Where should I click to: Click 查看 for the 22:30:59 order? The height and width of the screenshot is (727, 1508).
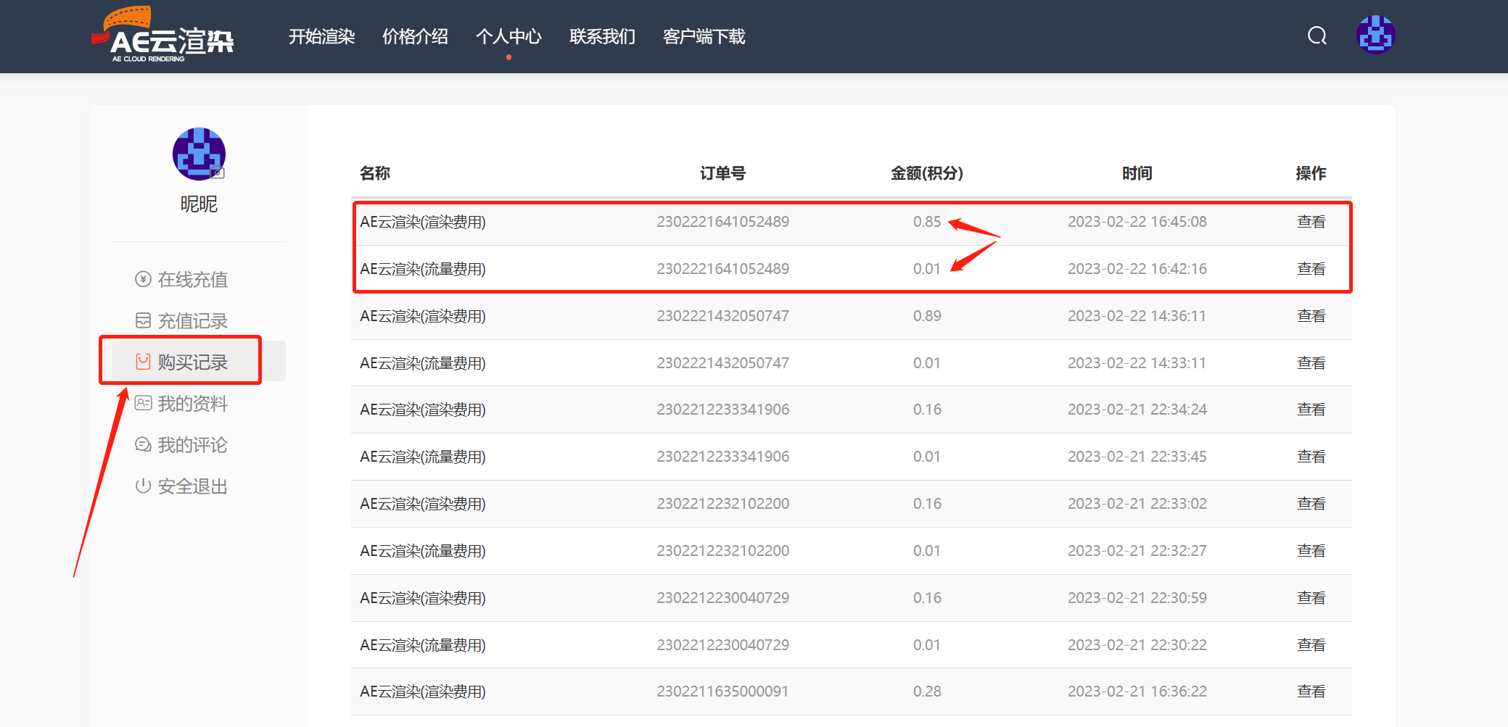pyautogui.click(x=1311, y=598)
